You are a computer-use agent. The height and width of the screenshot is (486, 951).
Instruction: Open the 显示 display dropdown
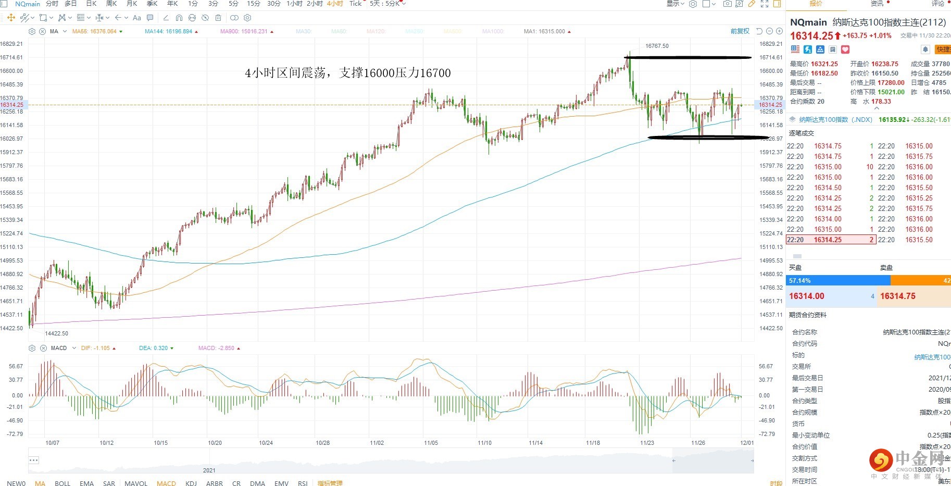[x=675, y=4]
